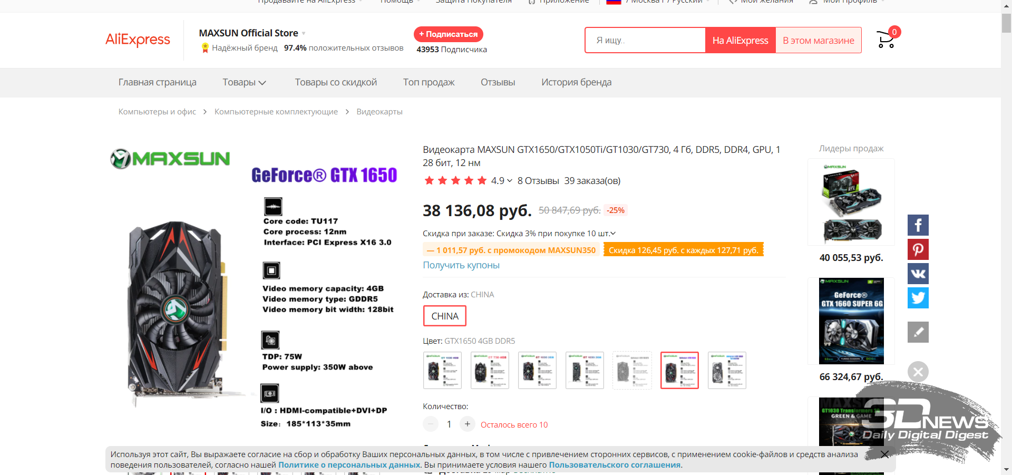Expand the 4.9 rating breakdown chevron
Image resolution: width=1012 pixels, height=475 pixels.
click(x=510, y=181)
